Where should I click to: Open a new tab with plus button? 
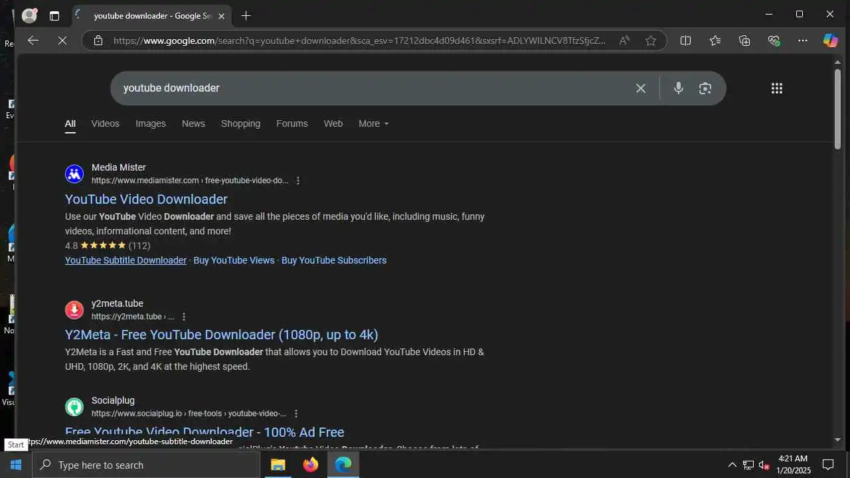pyautogui.click(x=246, y=15)
